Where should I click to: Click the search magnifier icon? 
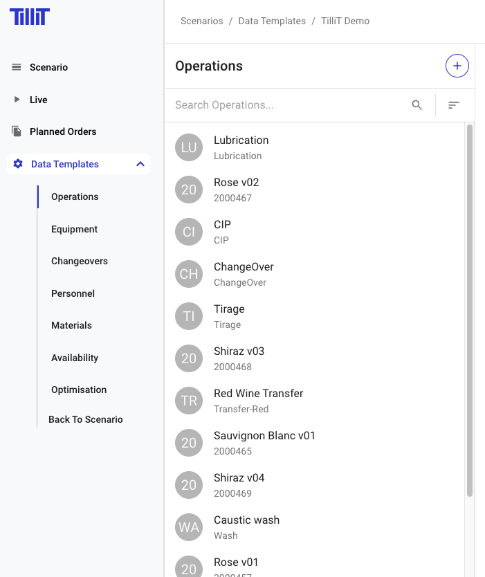(x=417, y=105)
